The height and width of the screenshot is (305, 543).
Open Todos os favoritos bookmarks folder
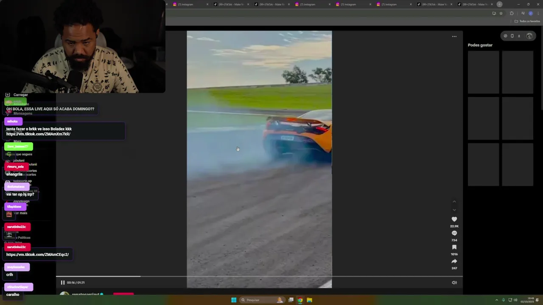(527, 21)
